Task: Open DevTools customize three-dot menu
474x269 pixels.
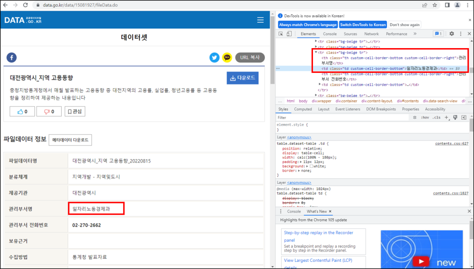Action: tap(461, 34)
